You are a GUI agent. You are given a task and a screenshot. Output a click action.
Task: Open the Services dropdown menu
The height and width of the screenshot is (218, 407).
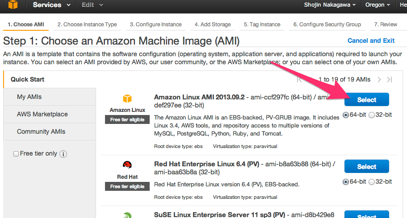pyautogui.click(x=51, y=5)
